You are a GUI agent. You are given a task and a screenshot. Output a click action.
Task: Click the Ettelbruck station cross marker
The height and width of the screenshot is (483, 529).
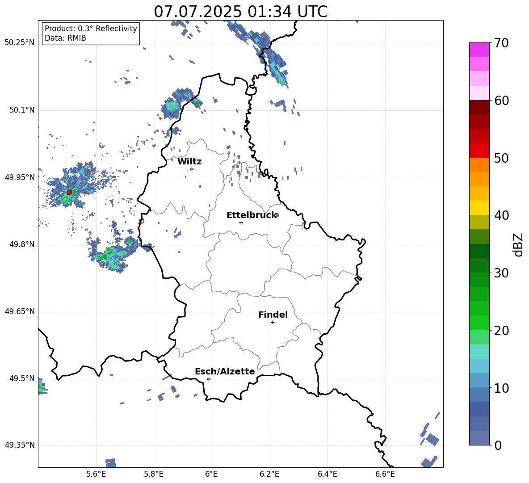coord(241,223)
